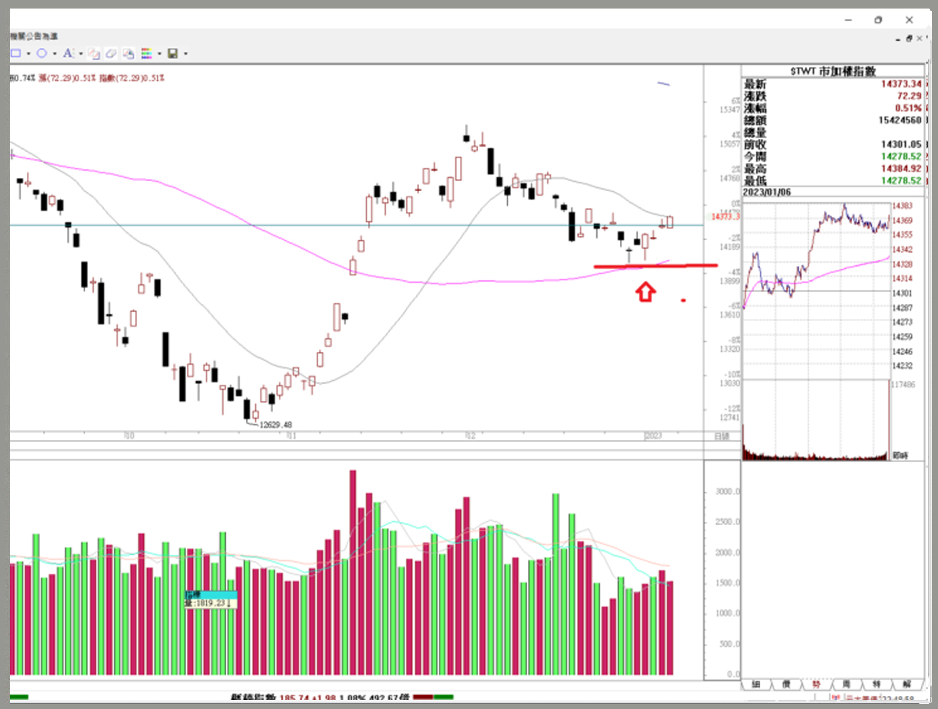The width and height of the screenshot is (938, 709).
Task: Click the 3000.0 volume axis label
Action: pos(727,492)
